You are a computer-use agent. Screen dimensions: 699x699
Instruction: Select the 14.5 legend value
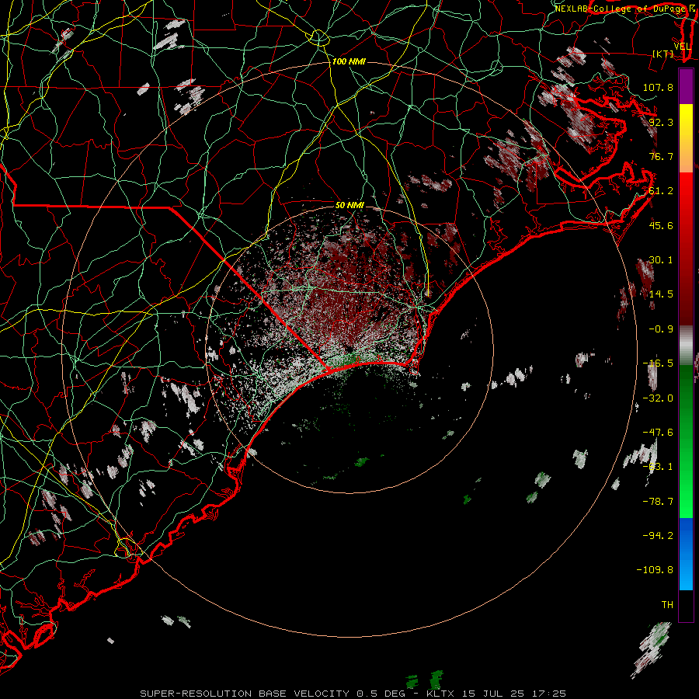tap(661, 294)
